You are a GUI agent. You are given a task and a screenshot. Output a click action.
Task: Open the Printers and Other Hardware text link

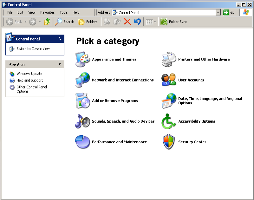[204, 59]
